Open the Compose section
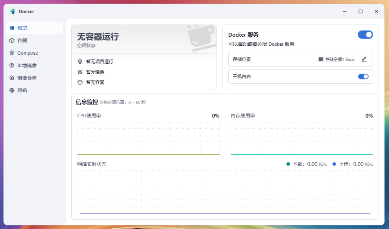The height and width of the screenshot is (229, 389). [x=35, y=53]
